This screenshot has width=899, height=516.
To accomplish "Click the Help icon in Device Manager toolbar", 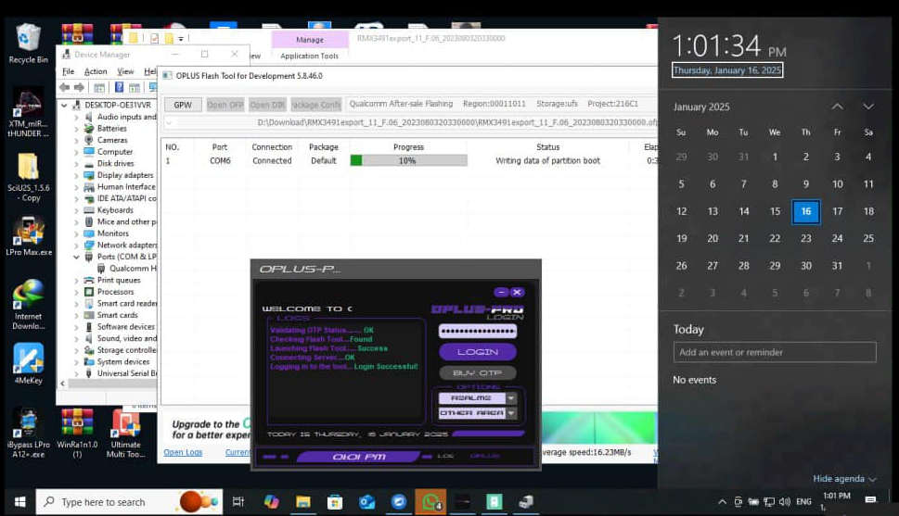I will tap(119, 88).
